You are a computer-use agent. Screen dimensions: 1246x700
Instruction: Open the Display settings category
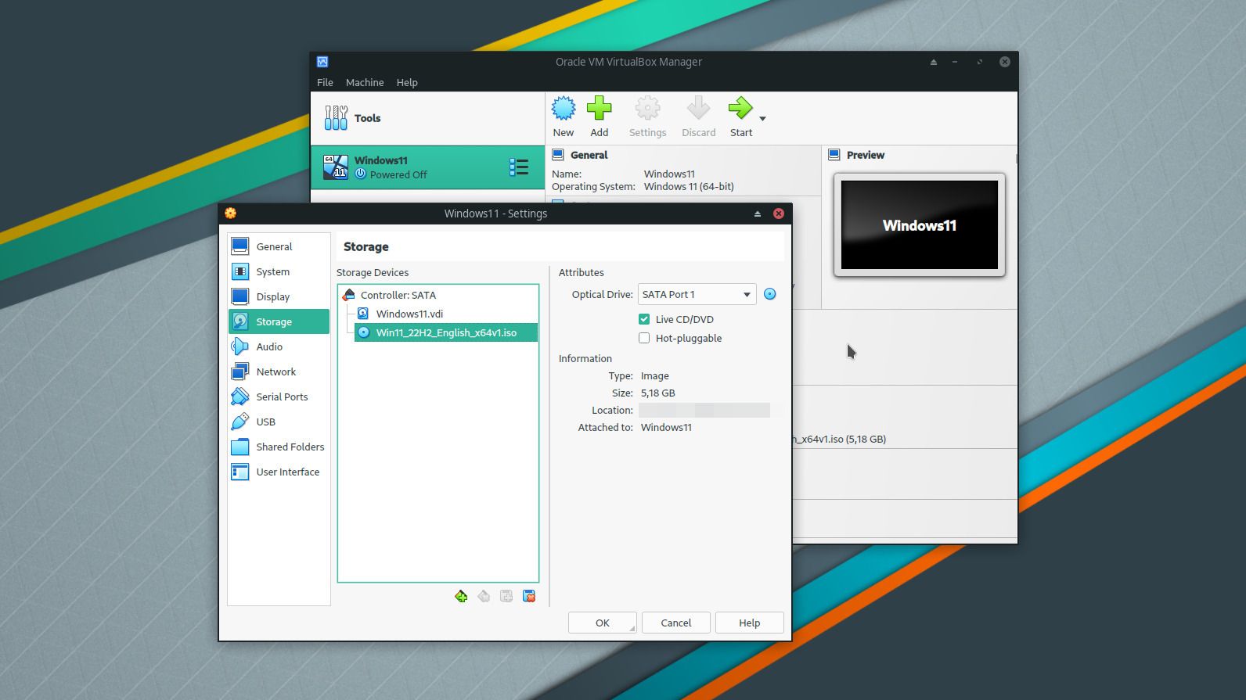279,296
